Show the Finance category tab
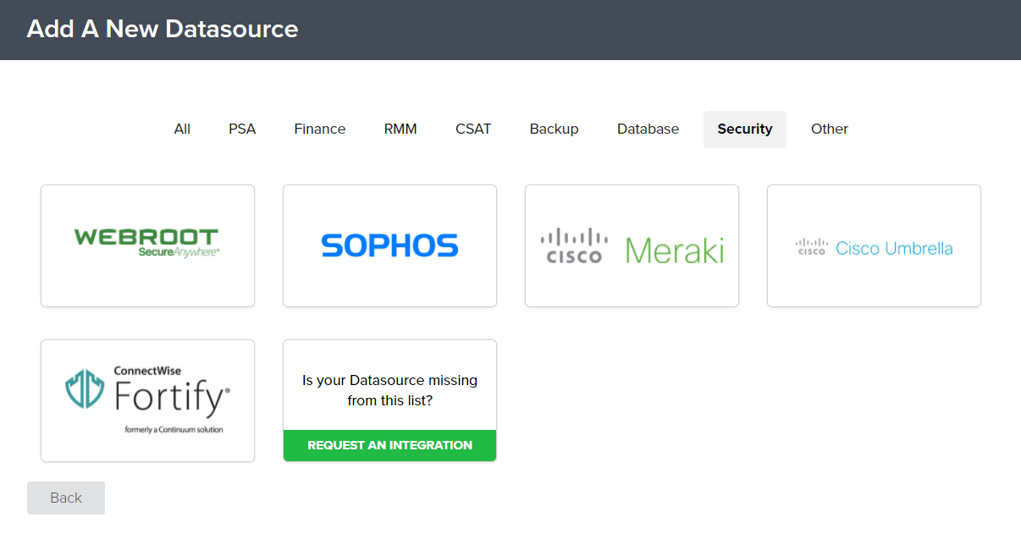The image size is (1021, 545). click(320, 129)
